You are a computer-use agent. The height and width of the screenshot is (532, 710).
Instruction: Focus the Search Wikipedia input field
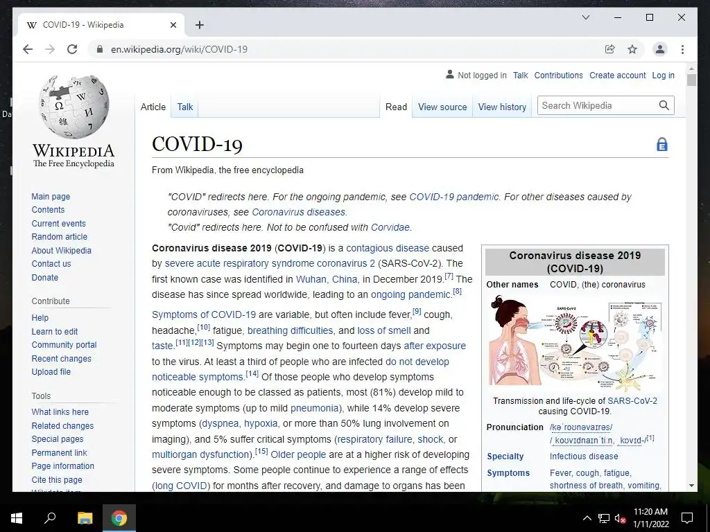click(x=597, y=105)
